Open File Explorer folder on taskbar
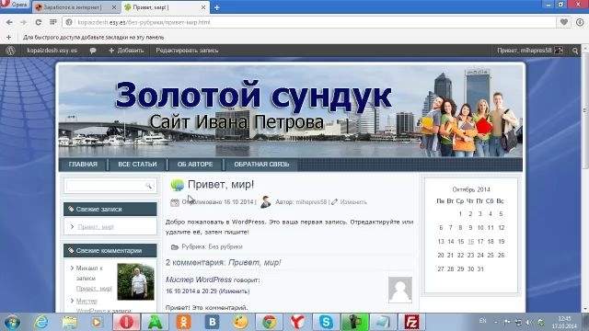589x331 pixels. (x=70, y=323)
